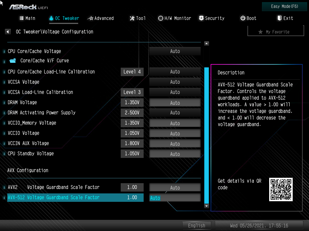
Task: Click the H/W Monitor globe icon
Action: [x=161, y=18]
